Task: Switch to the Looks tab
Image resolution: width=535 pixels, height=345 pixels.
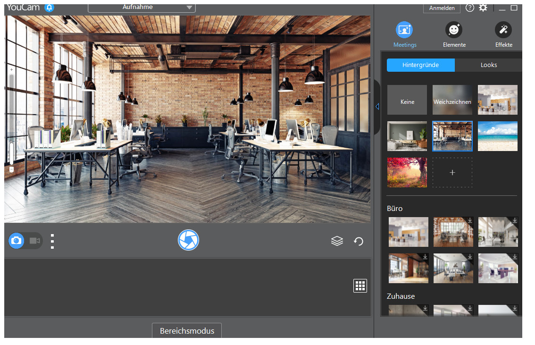Action: pos(488,65)
